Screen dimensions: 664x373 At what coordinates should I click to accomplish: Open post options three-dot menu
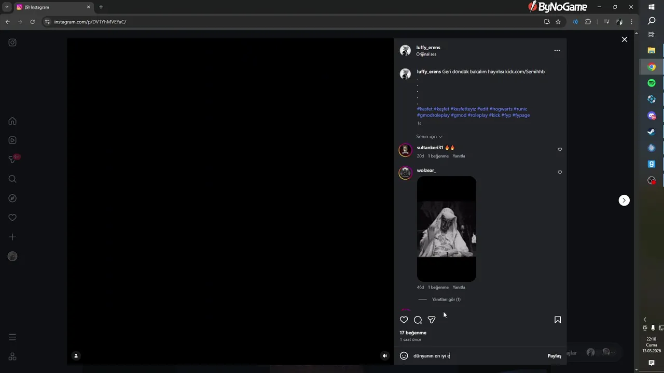coord(557,50)
